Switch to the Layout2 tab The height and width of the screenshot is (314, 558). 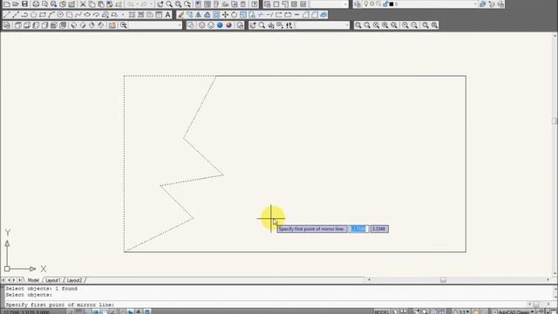point(74,281)
